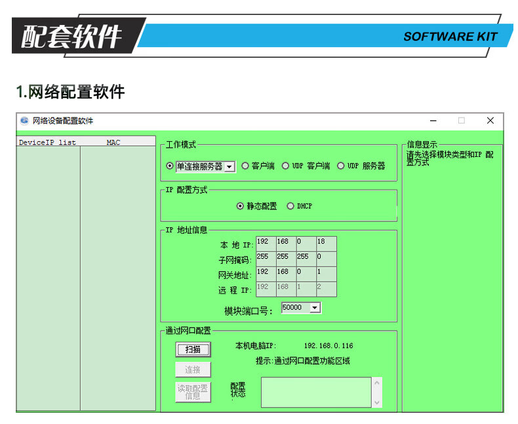Click 配置状态 scrollbar down arrow
Viewport: 518px width, 424px height.
pos(377,402)
